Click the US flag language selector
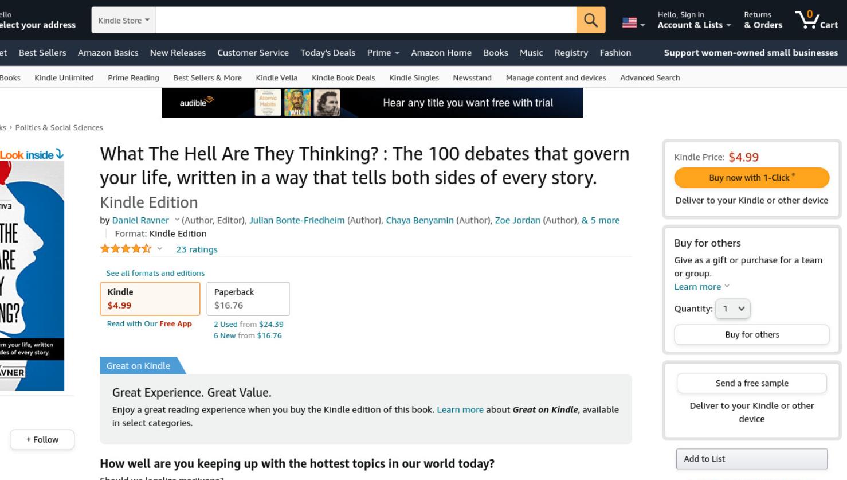847x480 pixels. [633, 23]
